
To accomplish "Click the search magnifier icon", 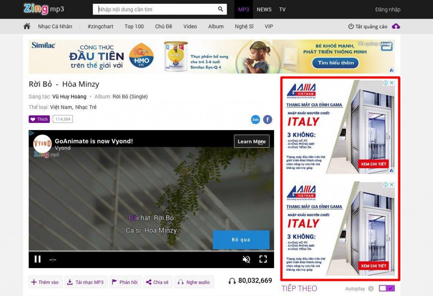I will [220, 9].
